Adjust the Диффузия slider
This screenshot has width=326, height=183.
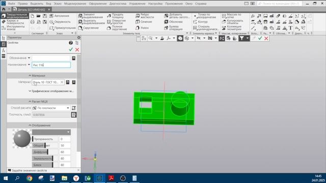[45, 152]
